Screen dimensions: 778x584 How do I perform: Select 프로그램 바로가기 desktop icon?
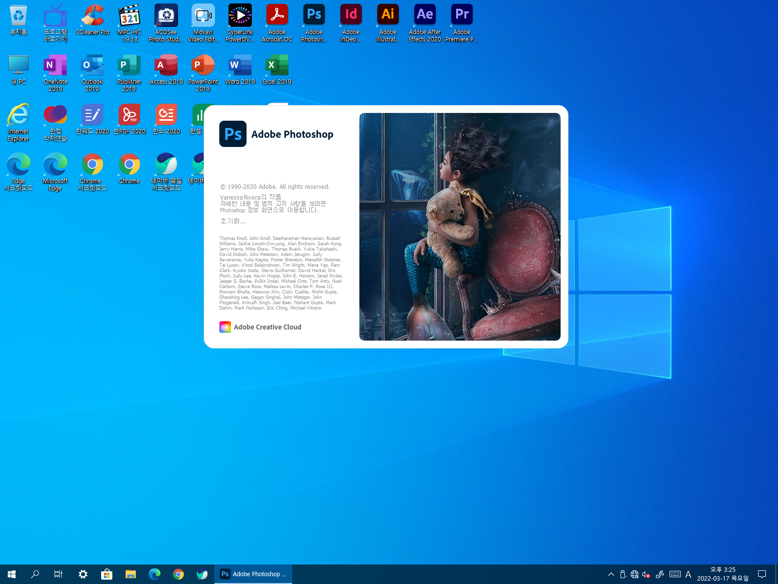click(x=55, y=23)
